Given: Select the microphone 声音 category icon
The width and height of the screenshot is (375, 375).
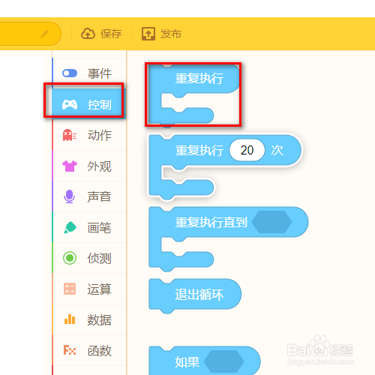Looking at the screenshot, I should 69,196.
